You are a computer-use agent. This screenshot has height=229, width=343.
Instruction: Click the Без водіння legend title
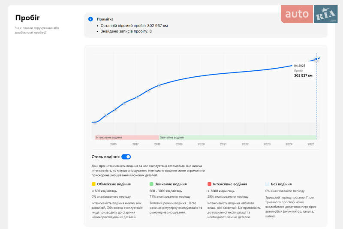(x=282, y=184)
